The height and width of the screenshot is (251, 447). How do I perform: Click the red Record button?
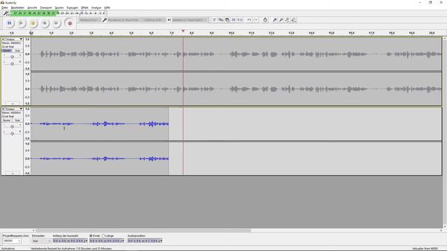pyautogui.click(x=70, y=23)
